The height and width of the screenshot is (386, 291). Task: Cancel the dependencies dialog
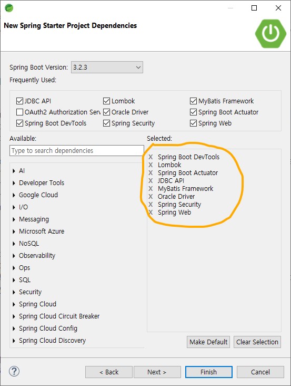(260, 372)
